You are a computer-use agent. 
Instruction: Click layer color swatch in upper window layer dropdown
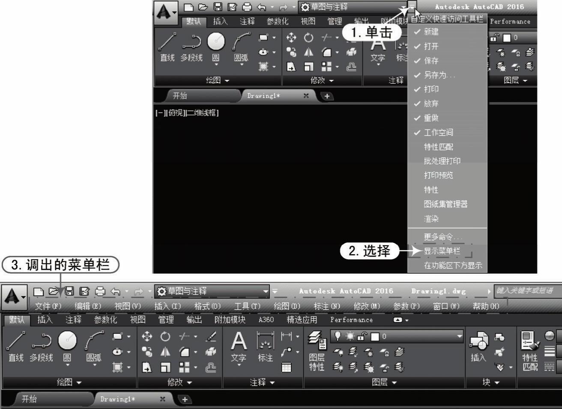pos(507,38)
